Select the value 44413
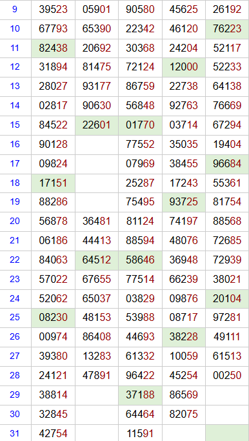 coord(96,241)
